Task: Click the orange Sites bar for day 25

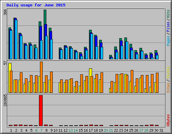Action: click(132, 81)
